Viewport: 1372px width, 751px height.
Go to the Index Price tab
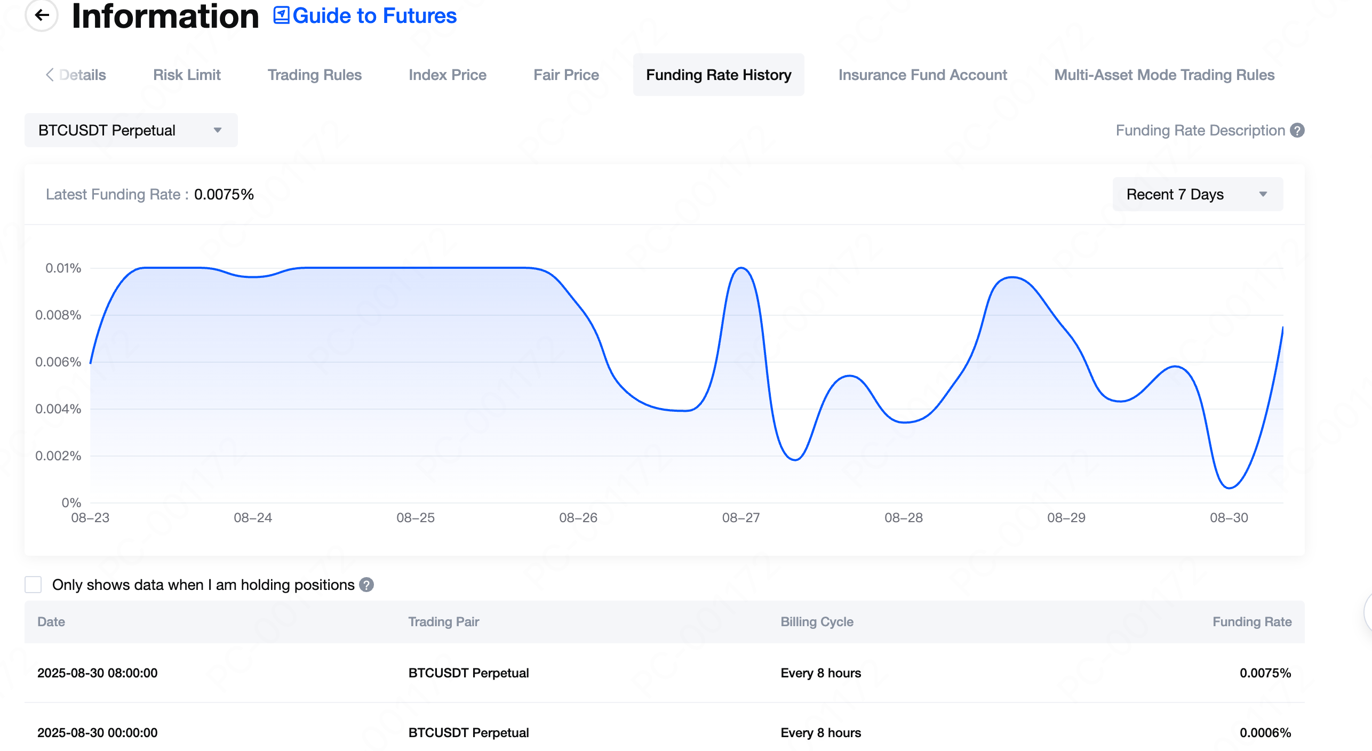pyautogui.click(x=448, y=75)
